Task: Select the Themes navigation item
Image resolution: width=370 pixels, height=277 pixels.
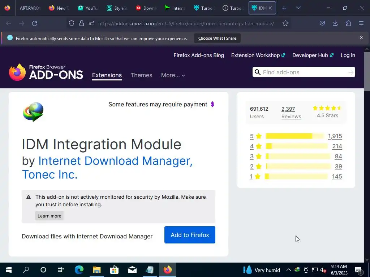Action: (141, 75)
